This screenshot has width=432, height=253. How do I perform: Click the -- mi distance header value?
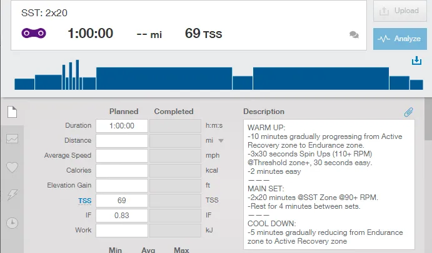pos(149,35)
